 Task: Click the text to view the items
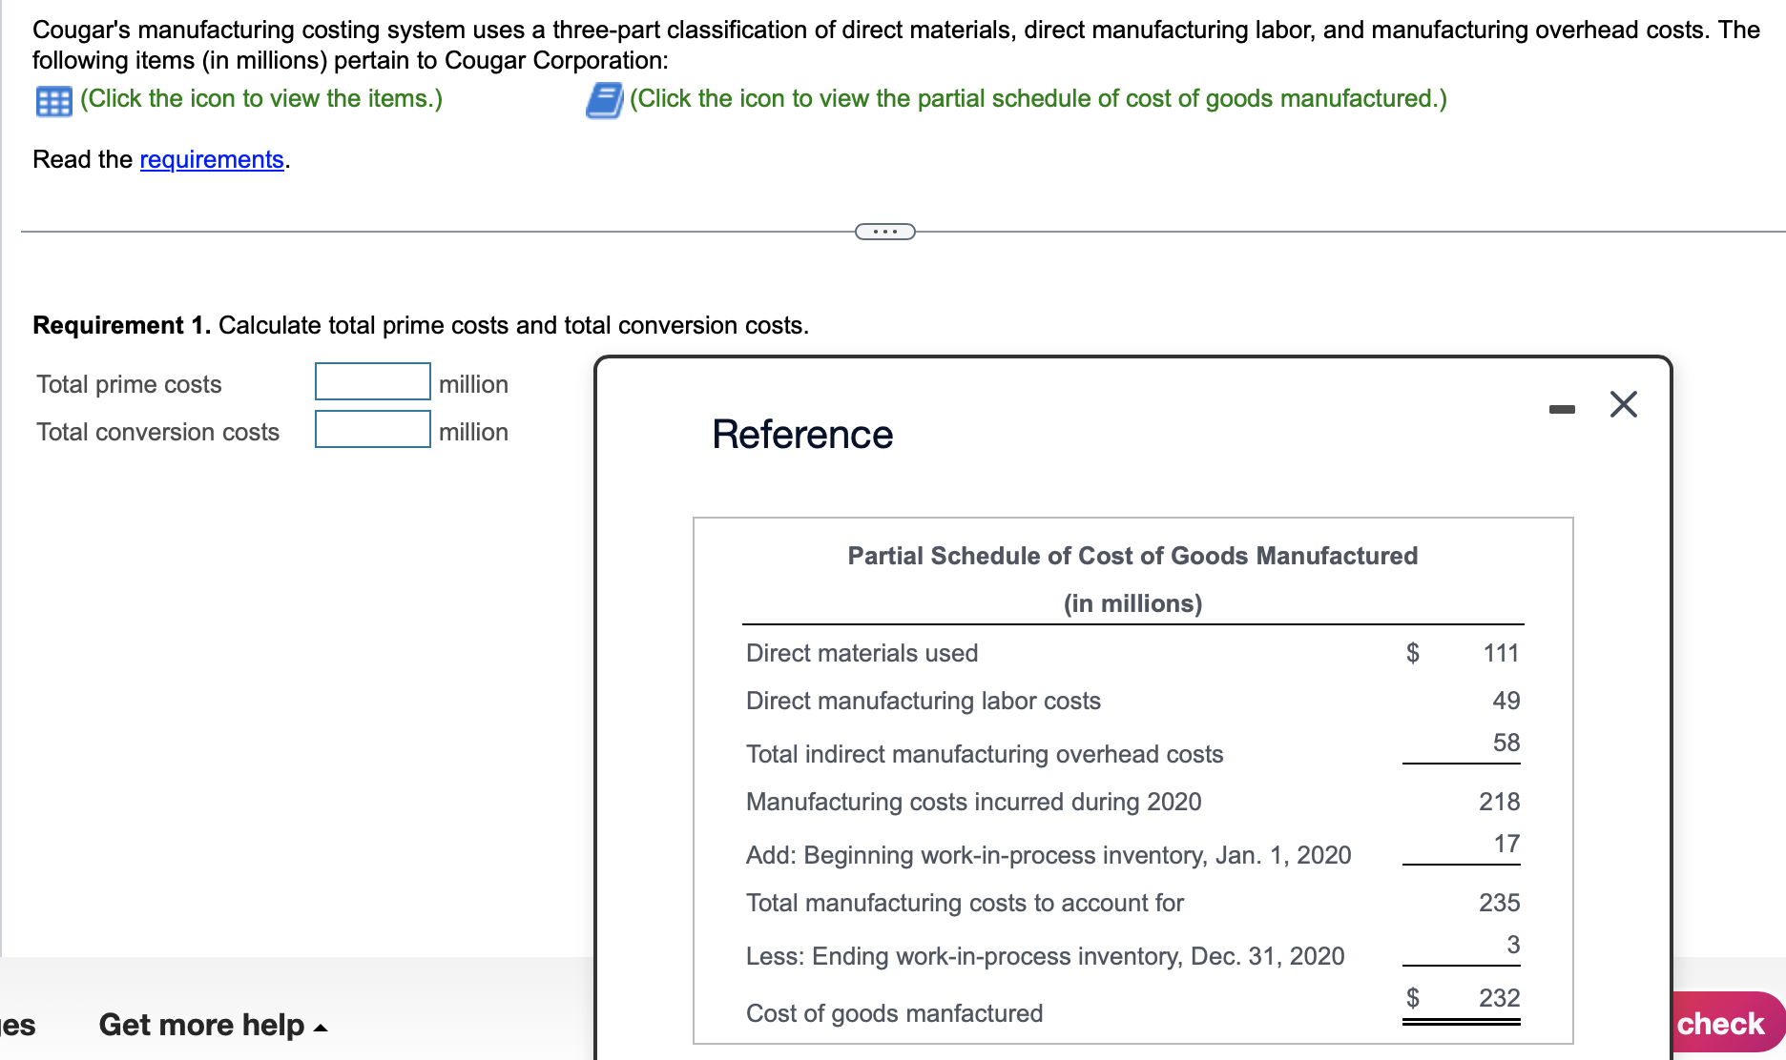pyautogui.click(x=261, y=99)
